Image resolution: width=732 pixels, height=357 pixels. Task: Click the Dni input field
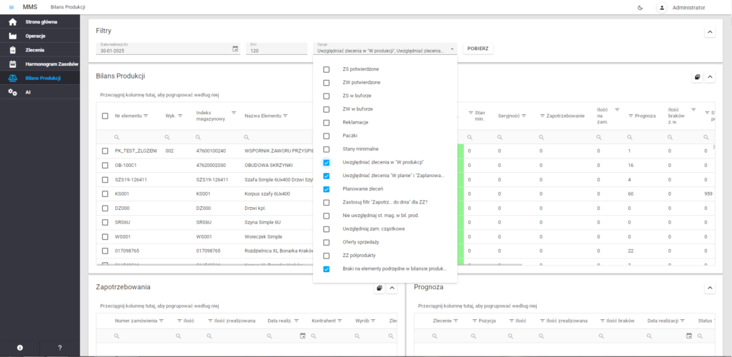coord(276,51)
